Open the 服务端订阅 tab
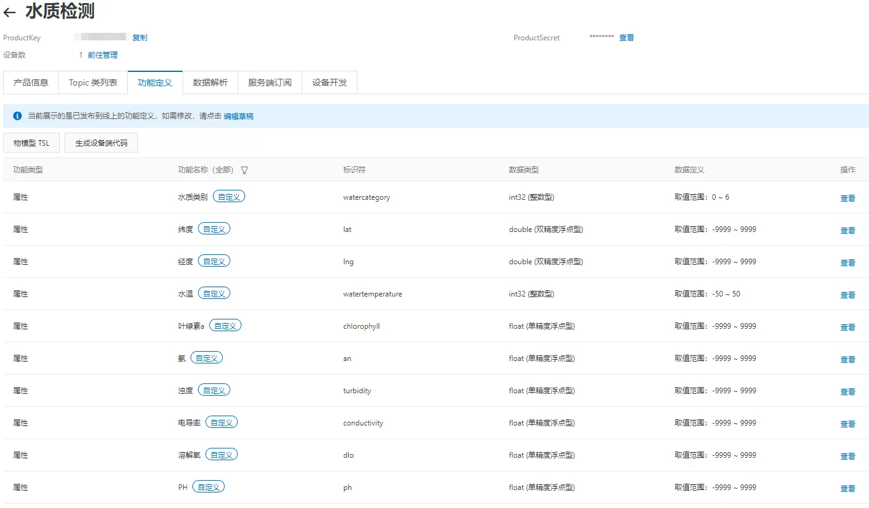 (270, 82)
